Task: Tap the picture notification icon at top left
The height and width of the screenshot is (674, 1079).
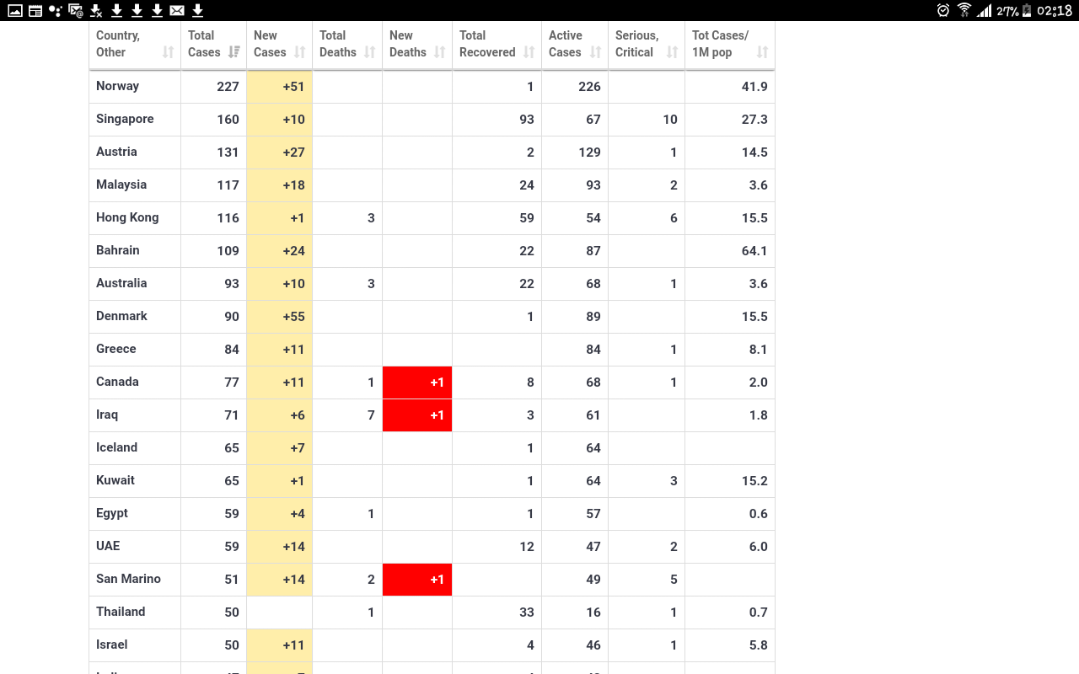Action: [x=15, y=10]
